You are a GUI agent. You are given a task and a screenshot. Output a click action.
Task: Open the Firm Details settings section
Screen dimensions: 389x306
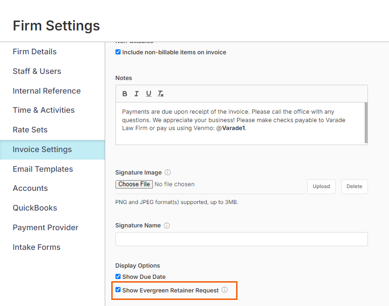click(35, 51)
